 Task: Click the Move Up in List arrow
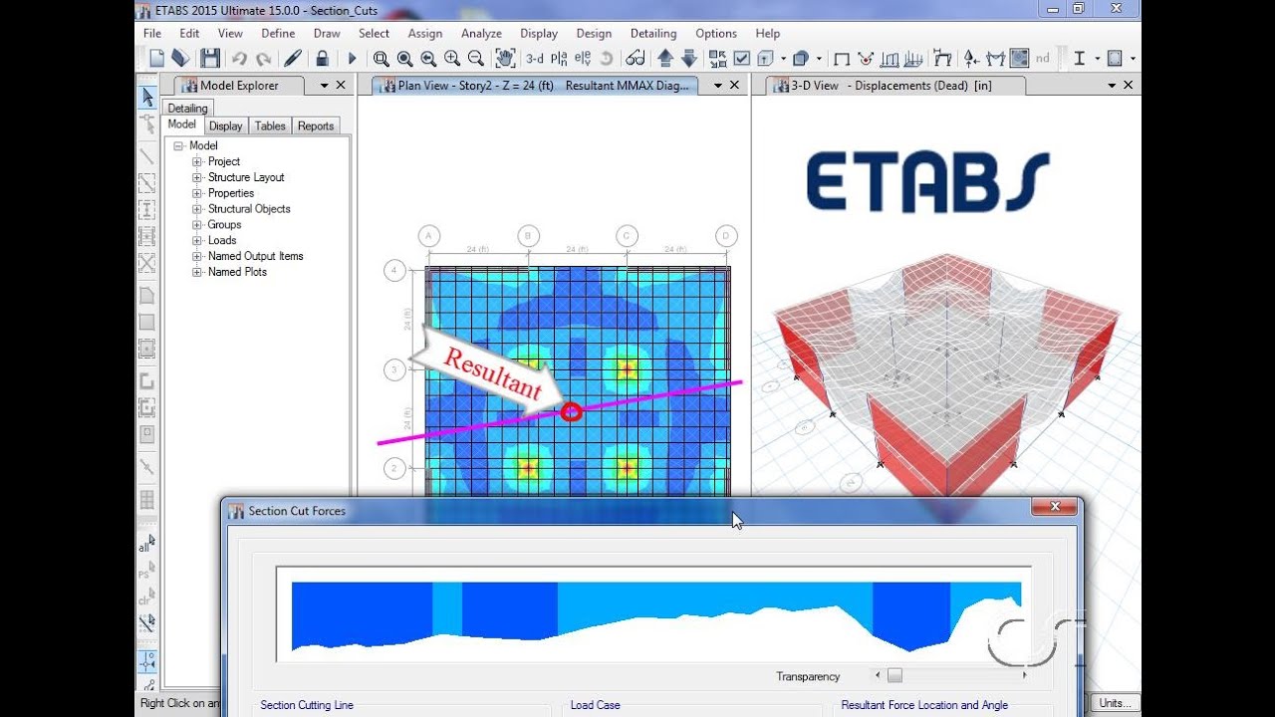[x=665, y=59]
